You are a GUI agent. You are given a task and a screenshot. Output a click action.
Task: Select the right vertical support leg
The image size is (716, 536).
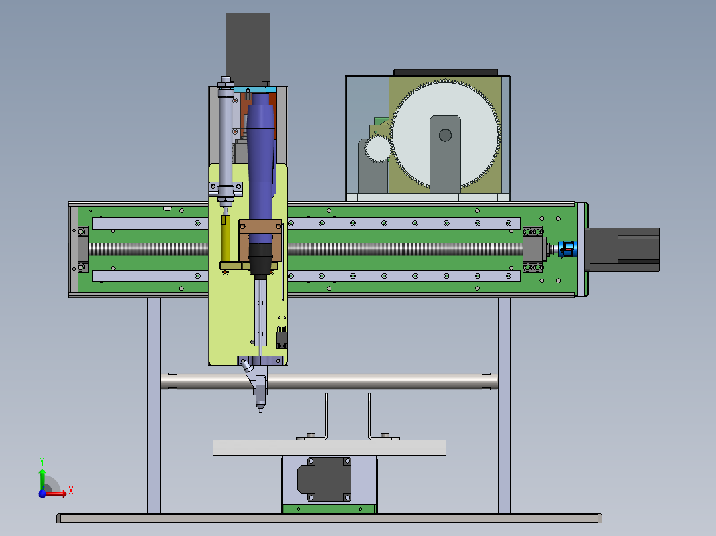coord(504,405)
